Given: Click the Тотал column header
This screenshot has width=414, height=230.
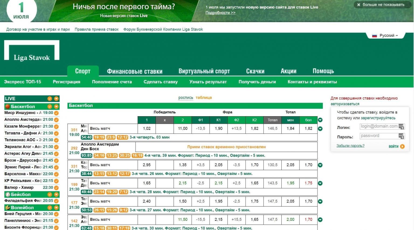Looking at the screenshot, I should tap(272, 120).
